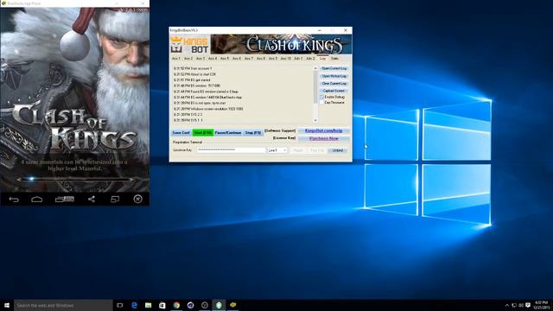Switch to the Acc 9 tab
Viewport: 553px width, 311px height.
[273, 58]
